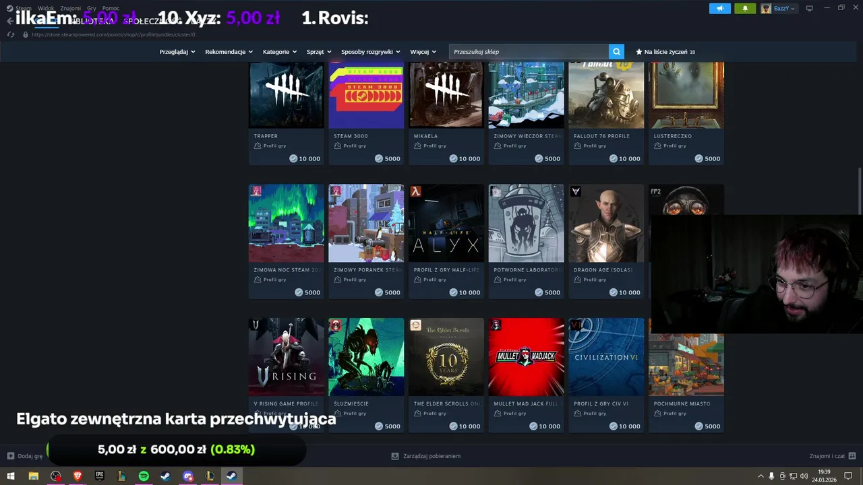Screen dimensions: 863x485
Task: Open the Windows notification center icon
Action: 848,476
